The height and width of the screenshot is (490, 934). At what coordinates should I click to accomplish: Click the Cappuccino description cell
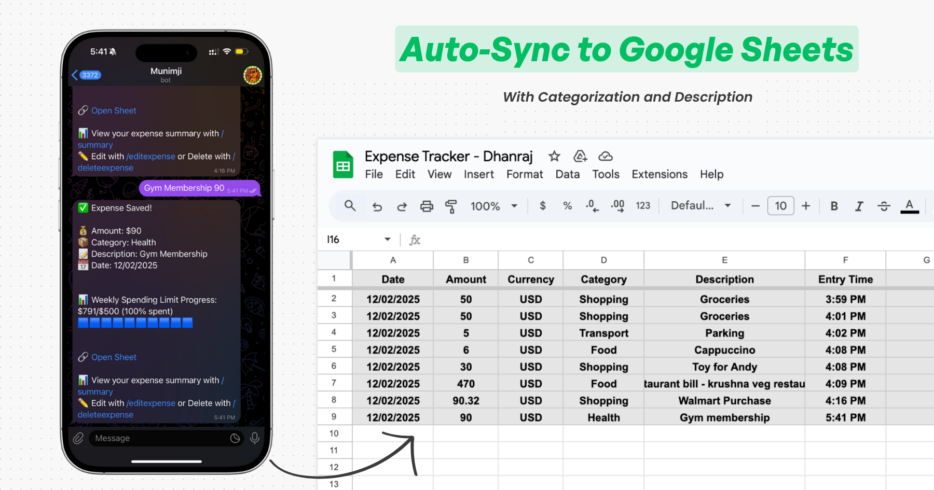[x=724, y=350]
